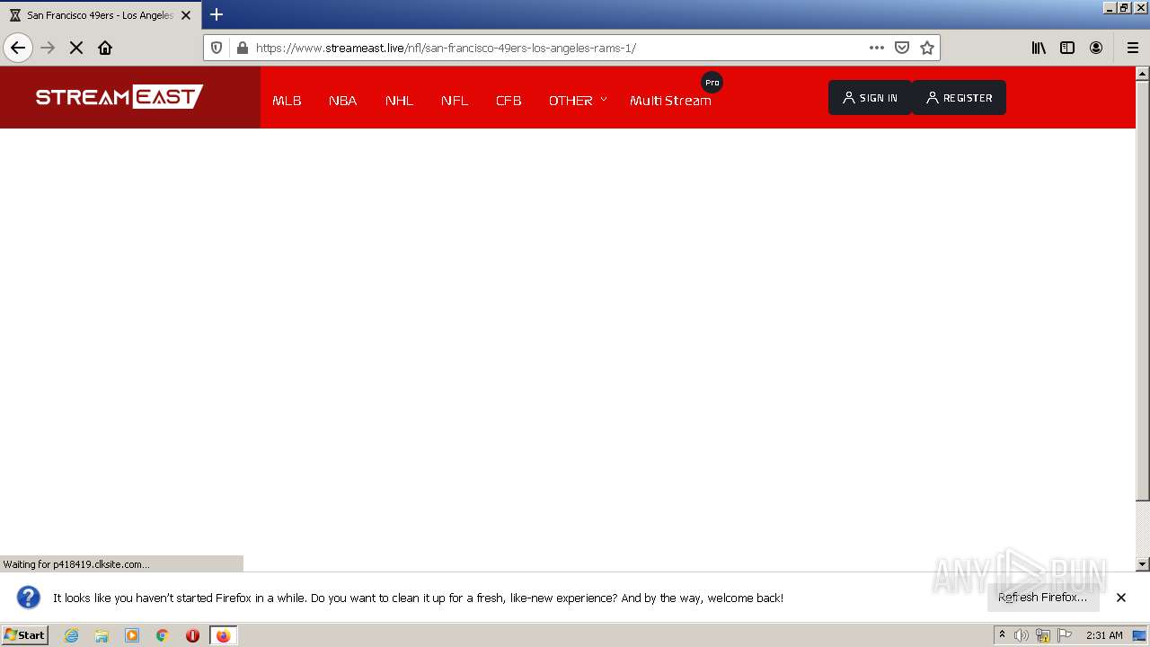Screen dimensions: 1150x647
Task: Open the tracking protection shield icon
Action: pyautogui.click(x=217, y=48)
